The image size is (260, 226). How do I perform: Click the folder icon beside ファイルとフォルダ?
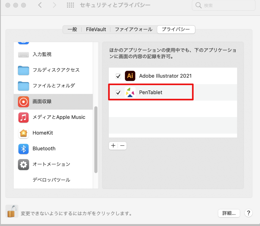click(x=23, y=86)
